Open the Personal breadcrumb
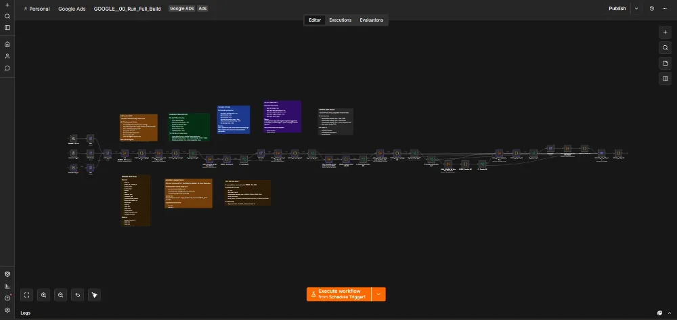 (x=37, y=9)
